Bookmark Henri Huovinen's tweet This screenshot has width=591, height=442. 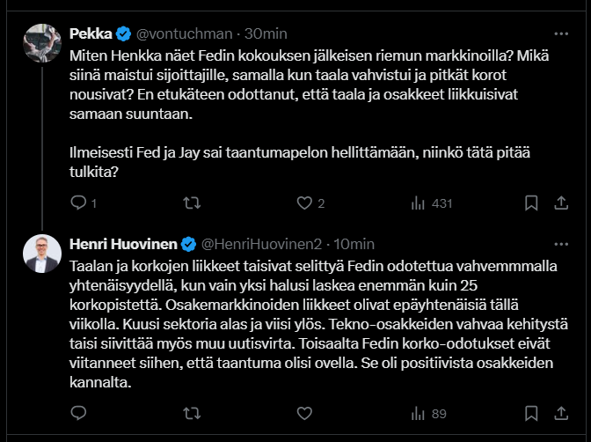530,413
